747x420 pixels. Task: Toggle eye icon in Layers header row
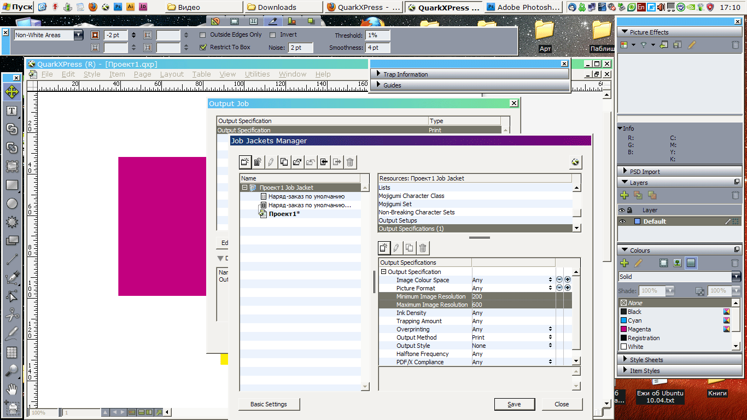click(622, 210)
